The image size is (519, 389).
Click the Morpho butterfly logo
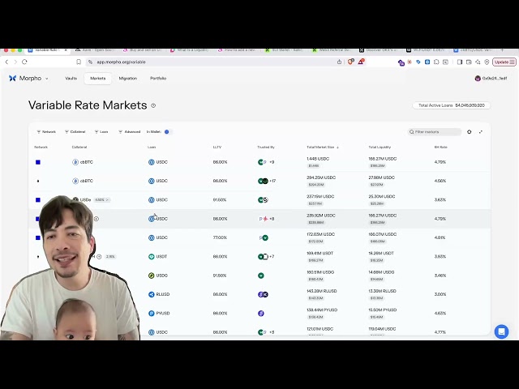click(x=13, y=79)
